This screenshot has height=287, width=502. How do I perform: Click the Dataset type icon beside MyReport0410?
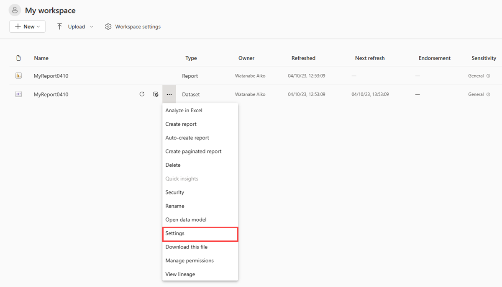coord(18,94)
